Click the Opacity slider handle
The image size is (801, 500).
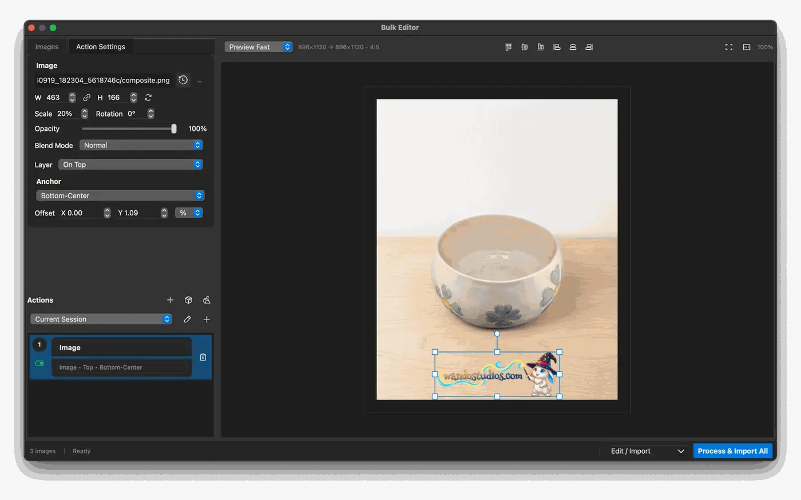(174, 129)
